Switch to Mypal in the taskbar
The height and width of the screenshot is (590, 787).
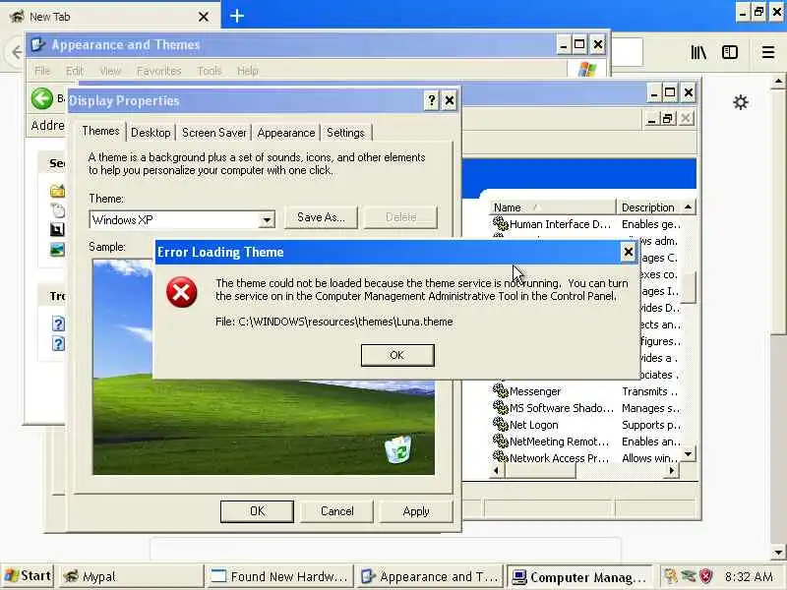[x=132, y=576]
